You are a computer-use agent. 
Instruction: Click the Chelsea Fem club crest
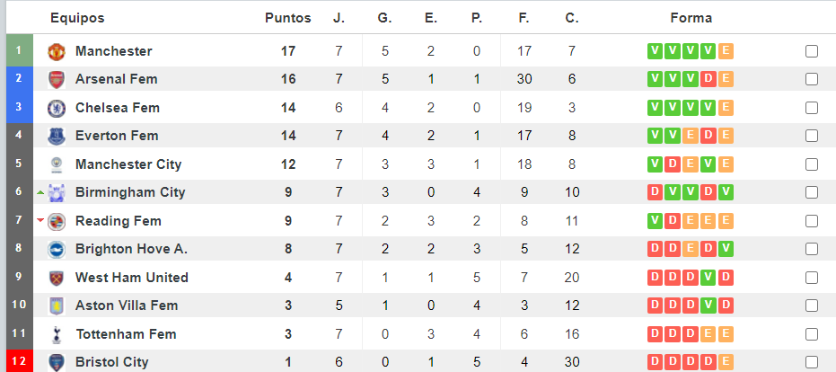point(57,109)
